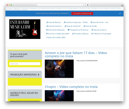Open post 'Avisem o Joe que faltam 17 dias'
The image size is (129, 109).
tap(76, 54)
